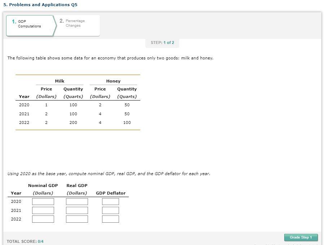Click the Milk column header
Screen dimensions: 330x245
[60, 81]
